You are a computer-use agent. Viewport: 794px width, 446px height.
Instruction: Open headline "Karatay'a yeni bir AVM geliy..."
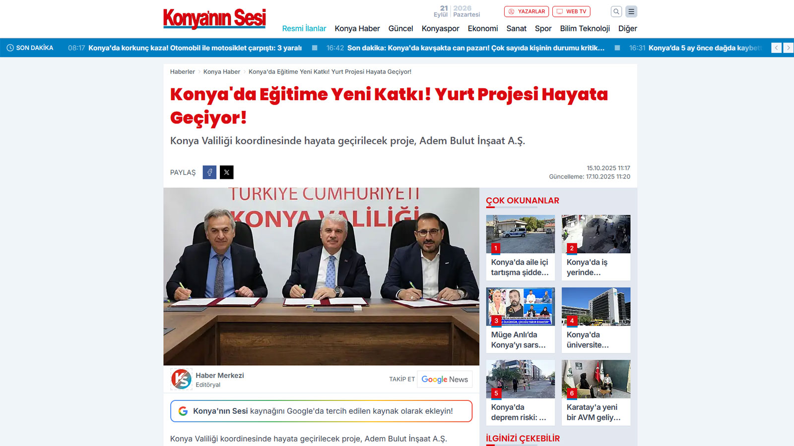click(594, 412)
